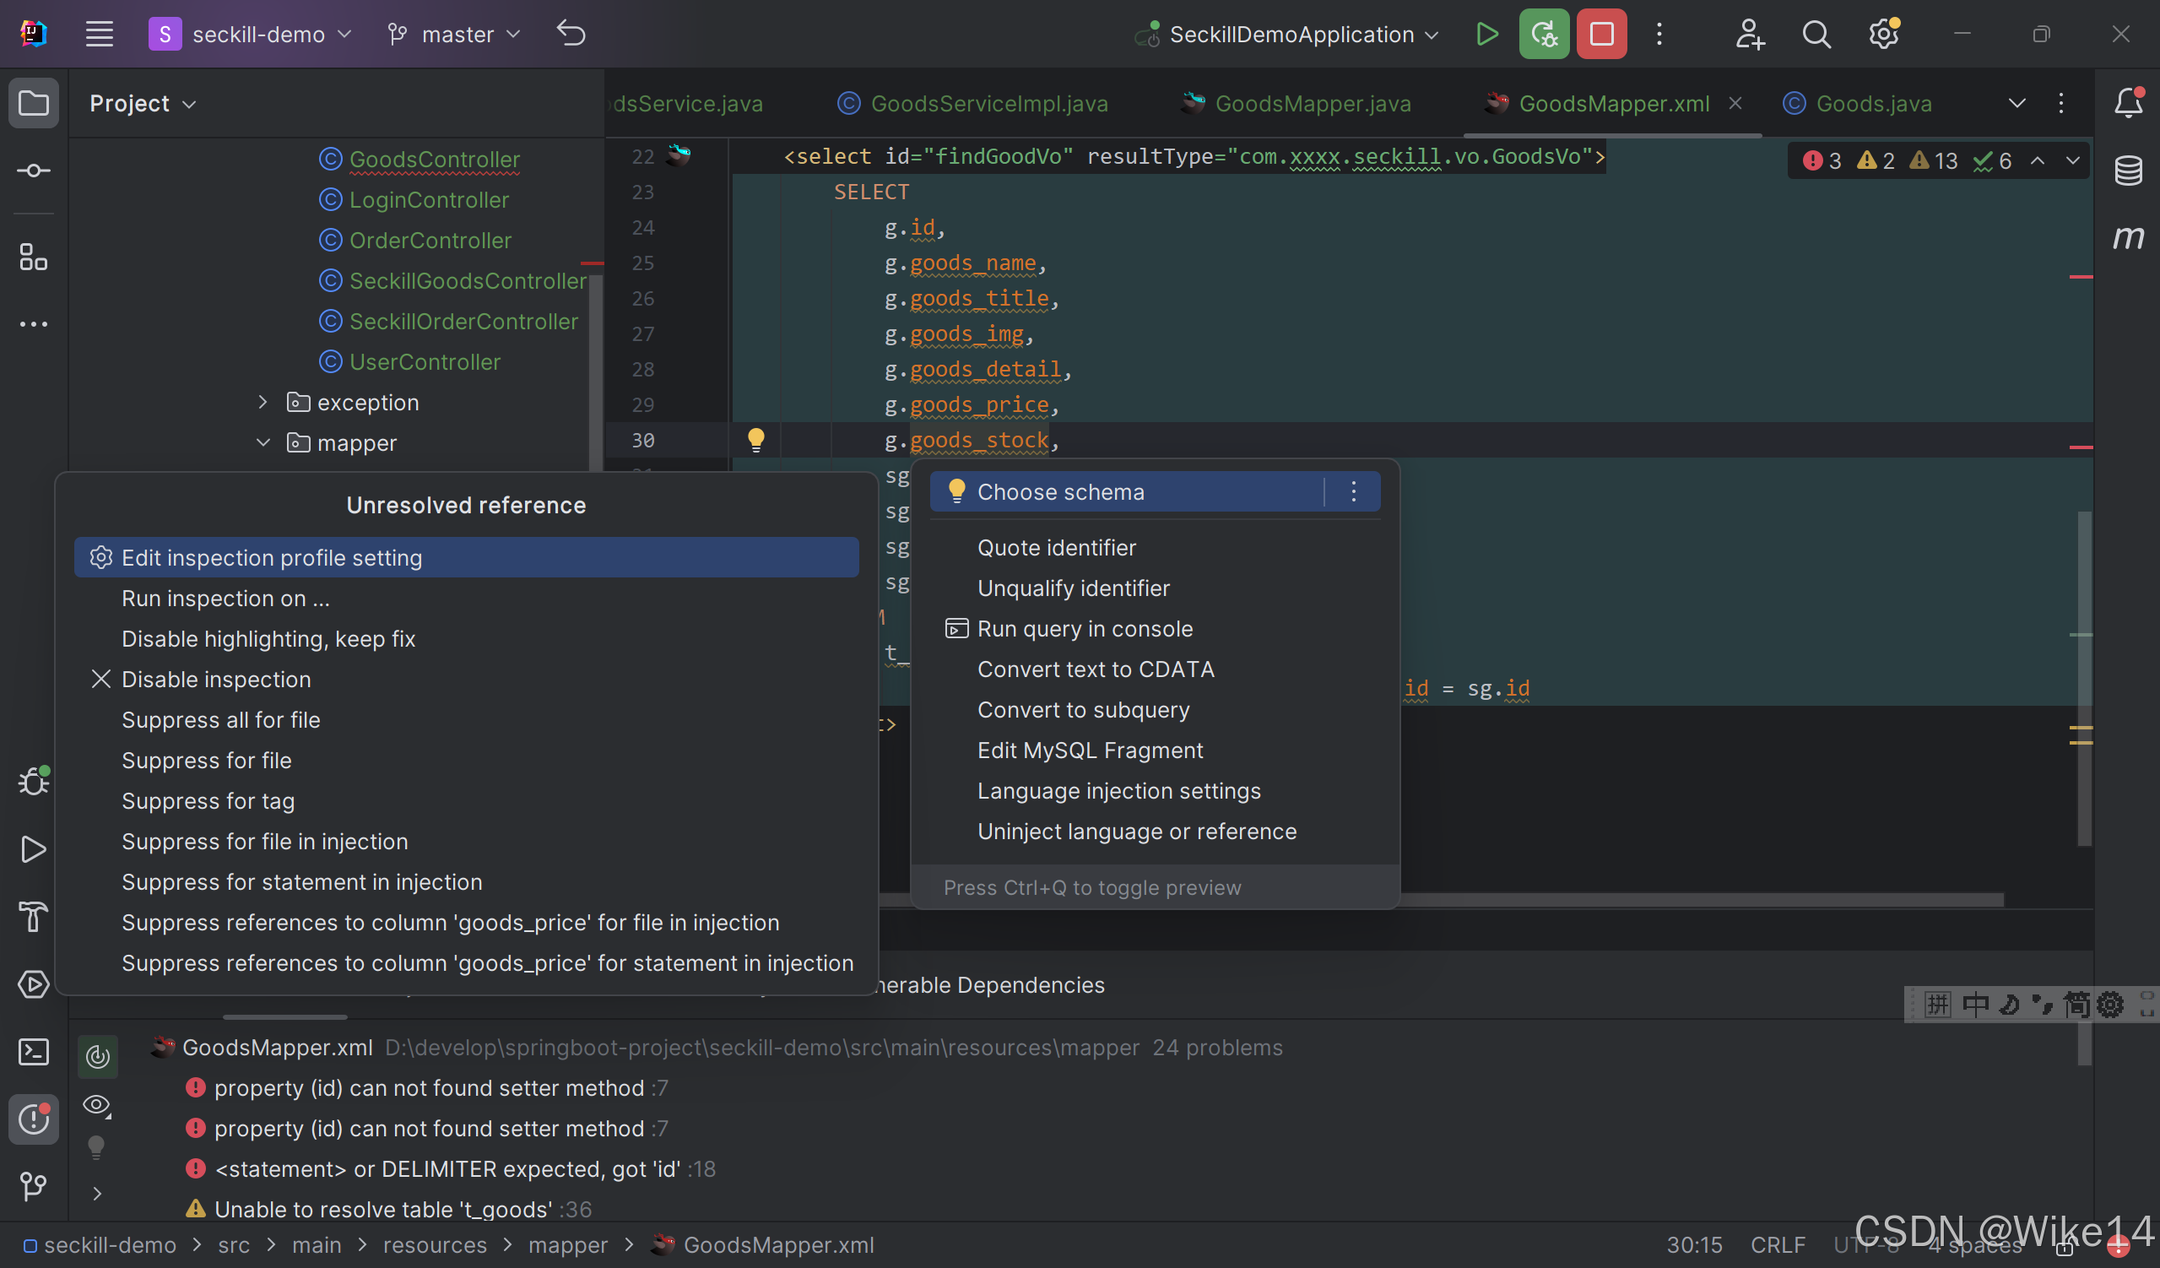
Task: Open the Maven tool window
Action: click(2128, 236)
